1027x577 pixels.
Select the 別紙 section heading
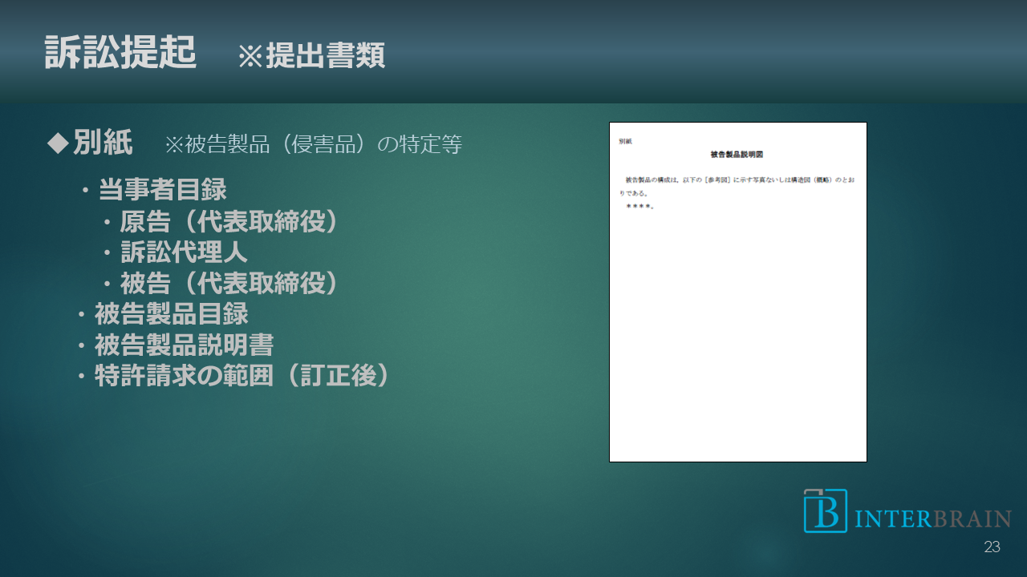[x=103, y=143]
